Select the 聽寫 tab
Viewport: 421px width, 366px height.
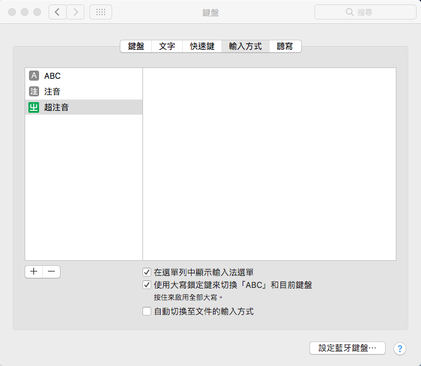point(285,46)
